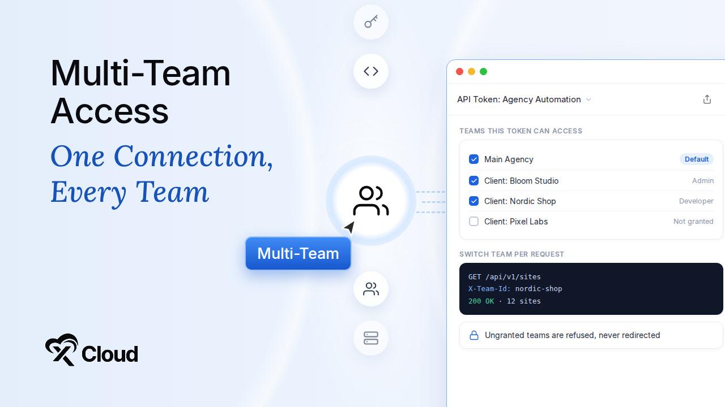The height and width of the screenshot is (407, 725).
Task: Click the red close window dot
Action: 459,72
